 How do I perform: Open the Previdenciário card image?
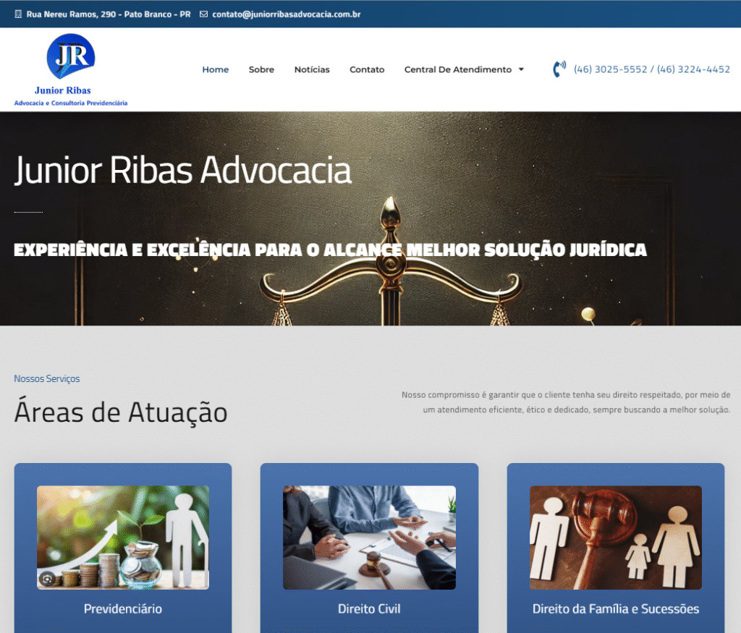tap(123, 537)
